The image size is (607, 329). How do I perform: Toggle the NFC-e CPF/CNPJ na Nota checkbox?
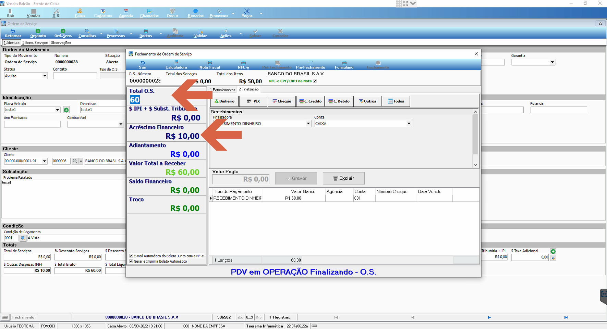315,81
